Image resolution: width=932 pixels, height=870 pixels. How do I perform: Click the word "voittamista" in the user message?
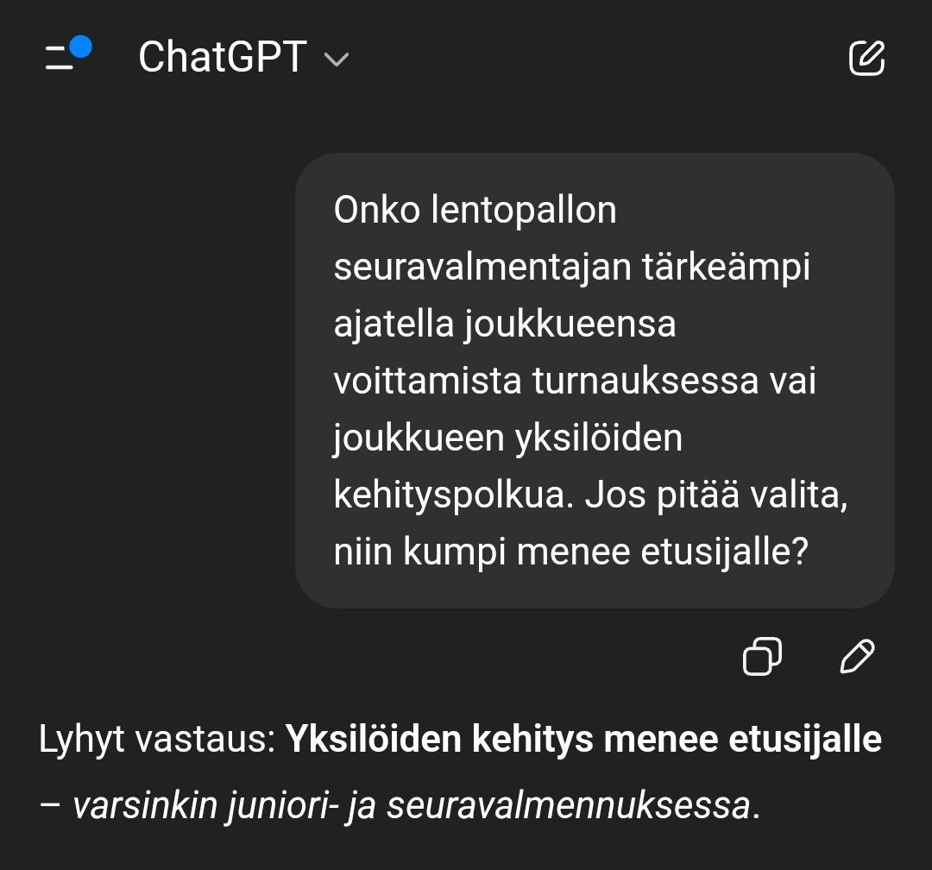point(427,381)
